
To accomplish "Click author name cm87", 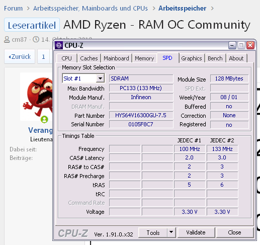I will tap(19, 39).
